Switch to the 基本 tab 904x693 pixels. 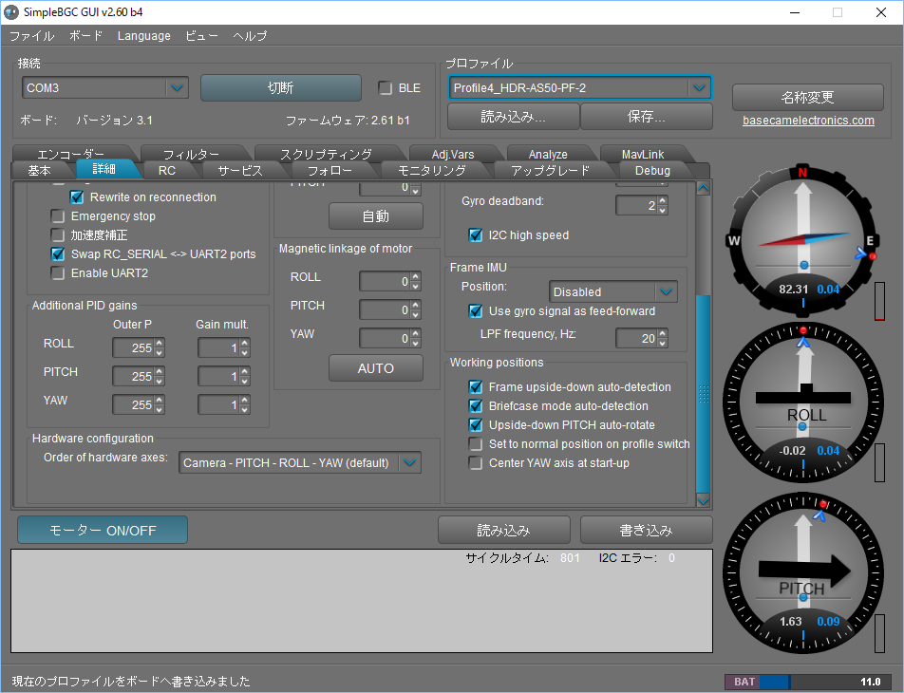pyautogui.click(x=39, y=171)
